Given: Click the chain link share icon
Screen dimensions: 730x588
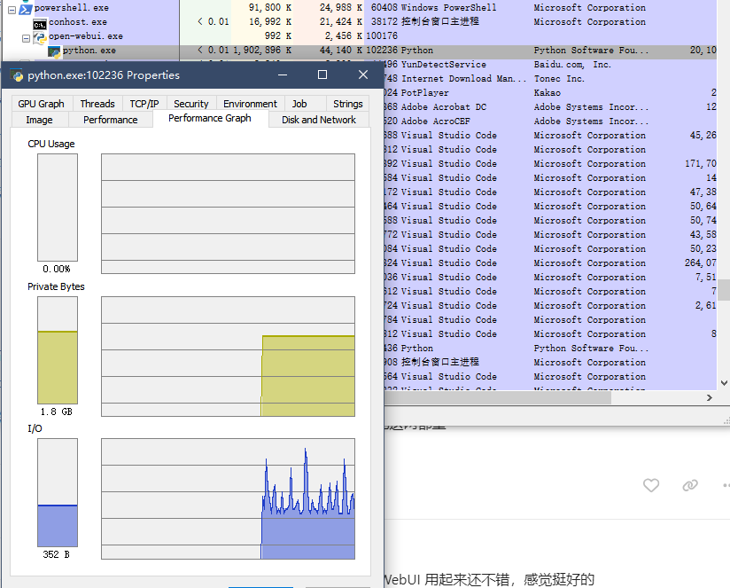Looking at the screenshot, I should tap(689, 485).
